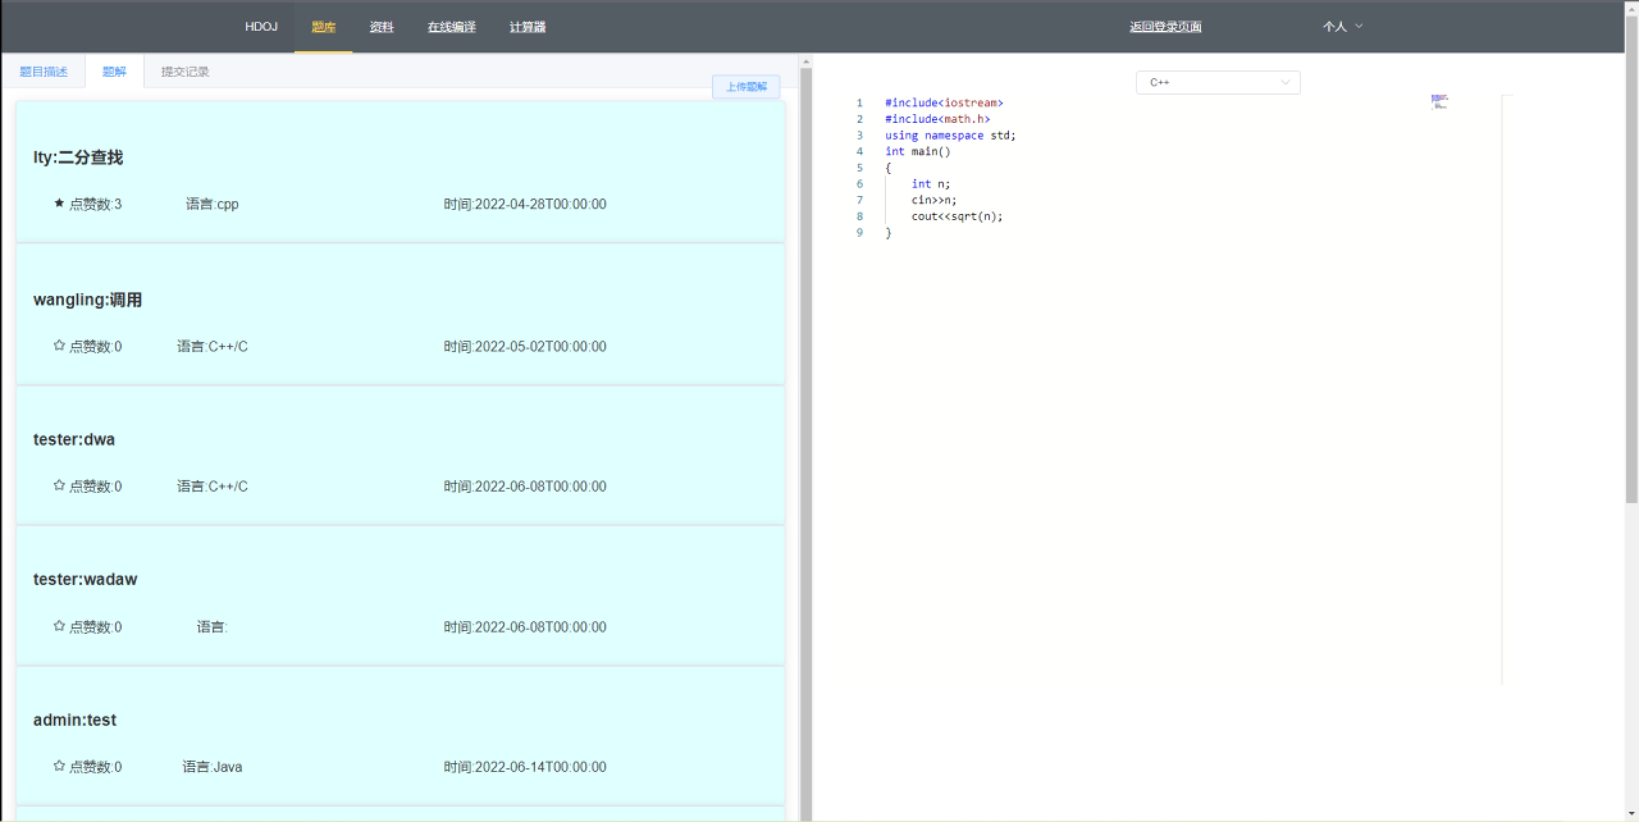Click the page scrollbar down arrow
The image size is (1639, 822).
[1632, 814]
